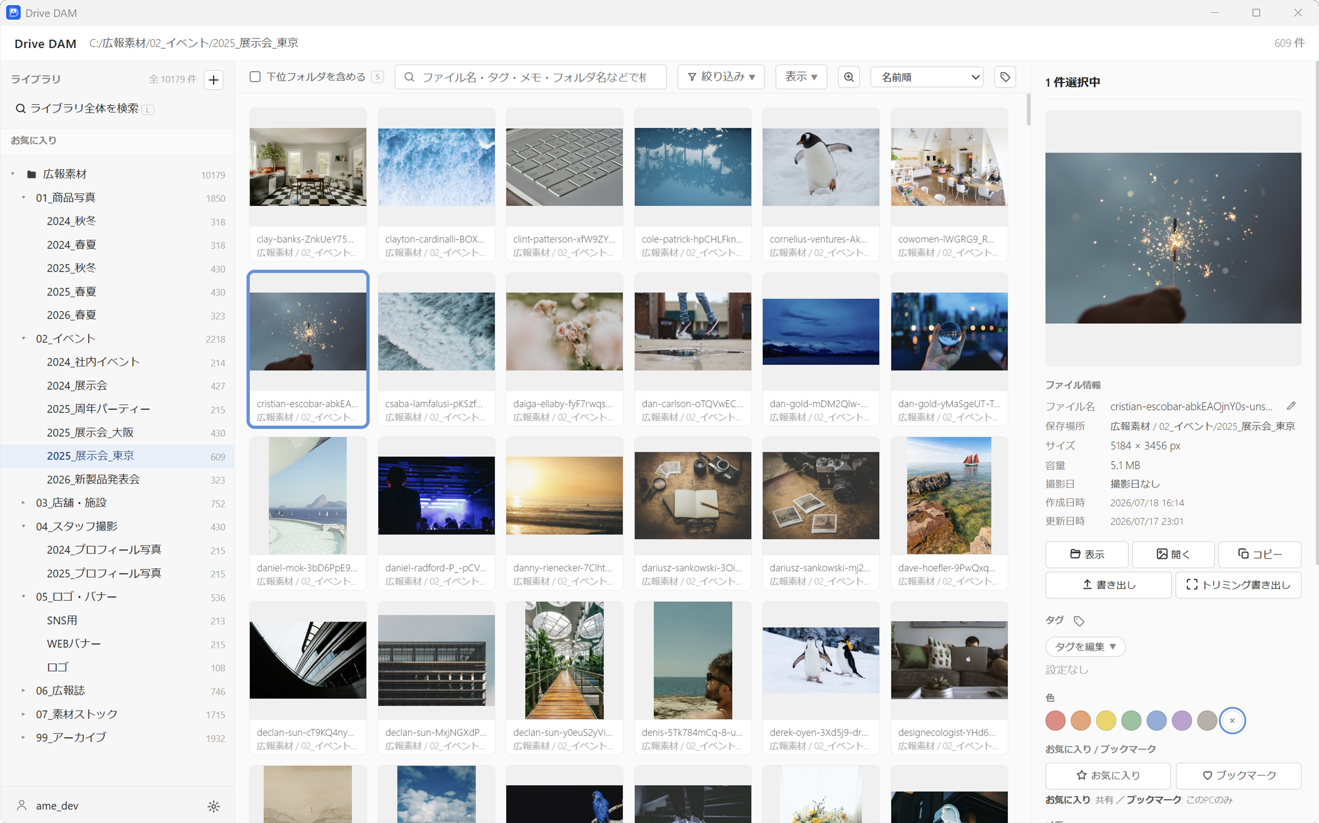Image resolution: width=1319 pixels, height=823 pixels.
Task: Click the ame_dev user profile icon
Action: tap(22, 805)
